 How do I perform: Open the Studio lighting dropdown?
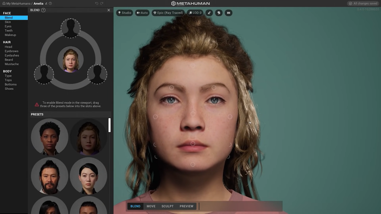click(124, 13)
